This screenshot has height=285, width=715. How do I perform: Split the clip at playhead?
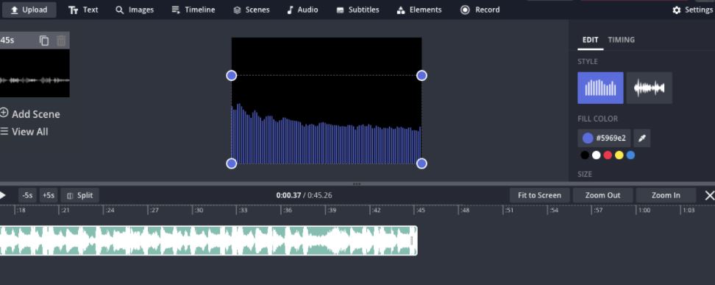[x=79, y=195]
